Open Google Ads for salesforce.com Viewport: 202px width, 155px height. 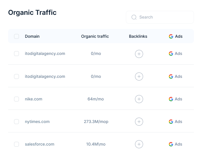click(175, 144)
